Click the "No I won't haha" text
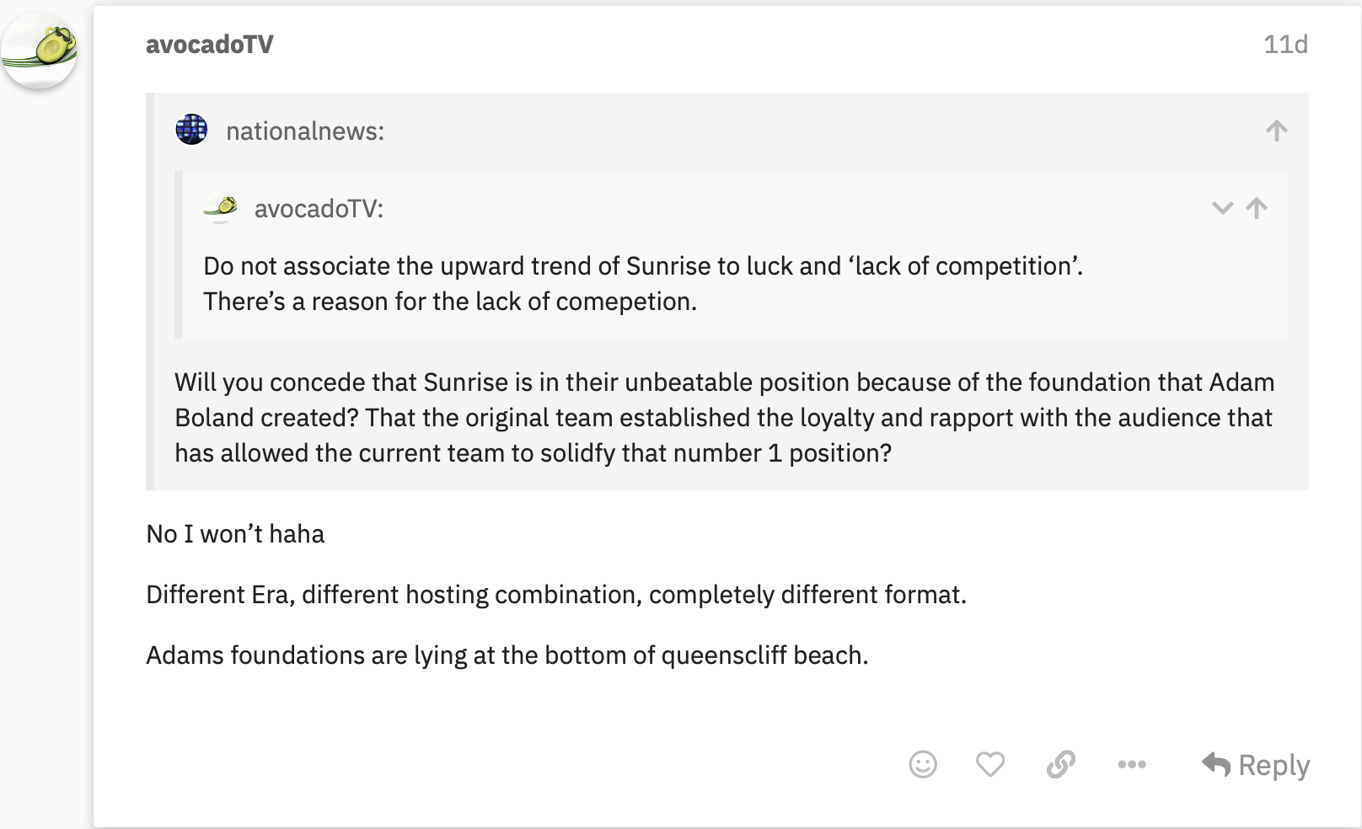 (x=235, y=534)
